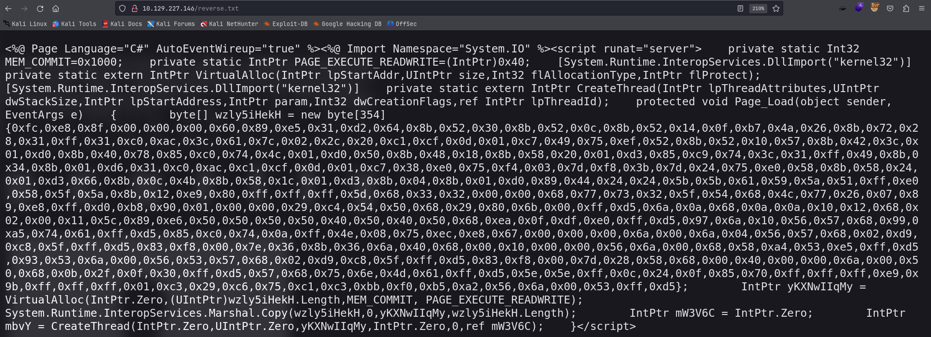Click the text 'Namespace="System.IO"'
Image resolution: width=931 pixels, height=337 pixels.
pos(462,49)
